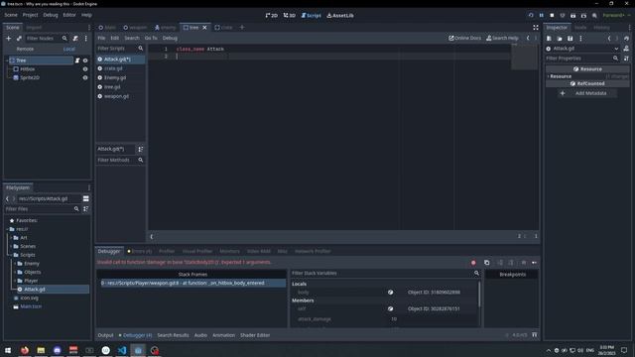Toggle the script list sort in the methods panel
The image size is (635, 357).
(x=141, y=149)
